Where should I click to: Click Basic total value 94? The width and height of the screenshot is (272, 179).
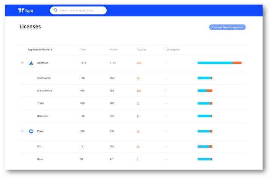[82, 159]
